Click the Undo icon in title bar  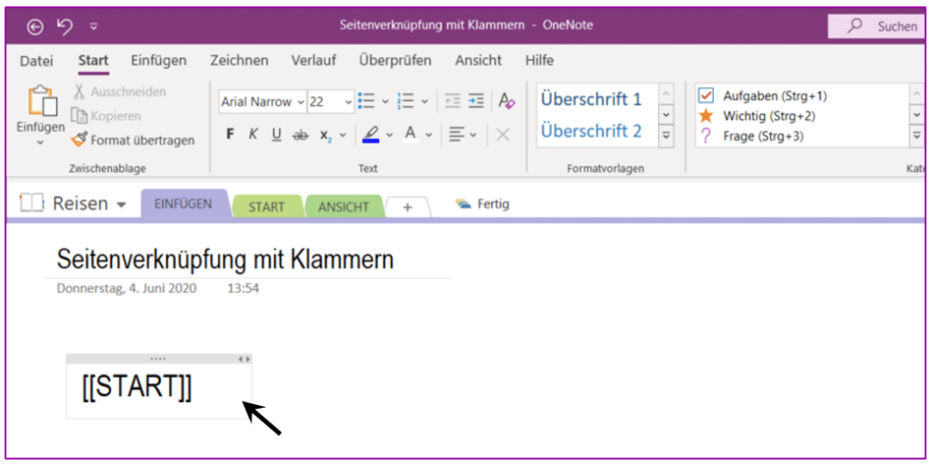pos(65,25)
